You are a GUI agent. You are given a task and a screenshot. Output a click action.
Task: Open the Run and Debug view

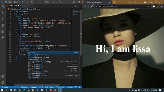pyautogui.click(x=3, y=25)
